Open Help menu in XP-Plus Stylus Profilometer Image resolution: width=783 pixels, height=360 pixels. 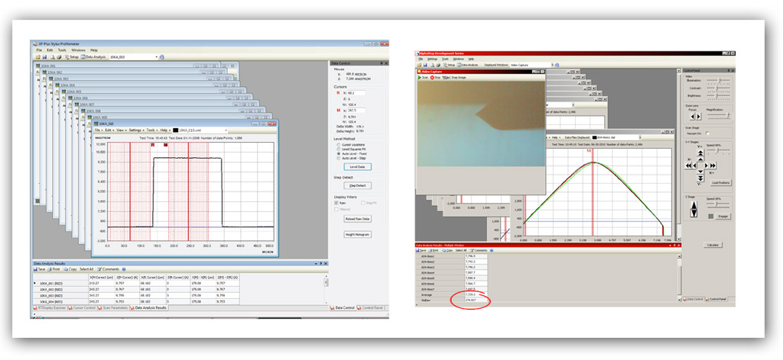pos(94,50)
